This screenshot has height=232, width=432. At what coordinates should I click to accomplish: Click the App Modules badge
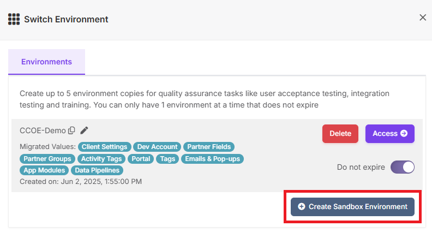tap(44, 170)
